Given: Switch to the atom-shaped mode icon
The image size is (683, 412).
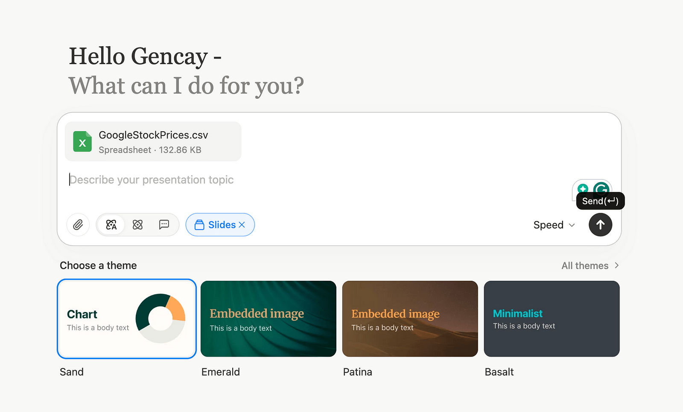Looking at the screenshot, I should point(137,225).
